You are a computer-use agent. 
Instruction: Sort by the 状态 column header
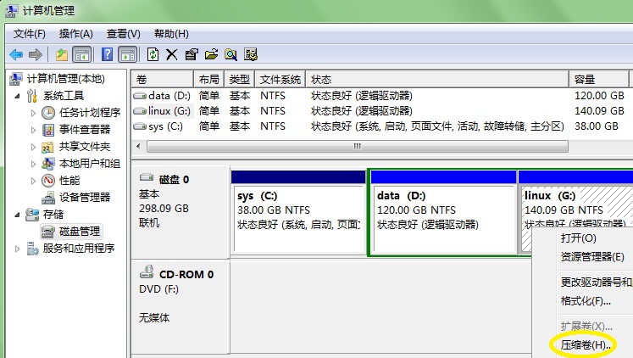coord(437,80)
